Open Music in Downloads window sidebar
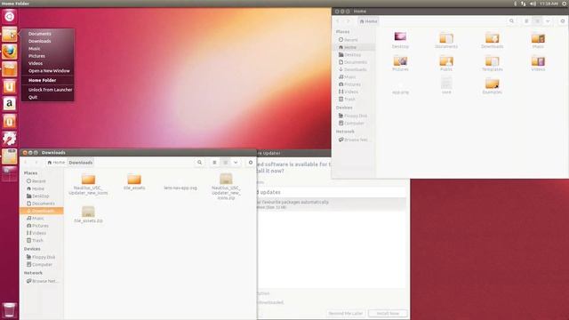 point(36,219)
